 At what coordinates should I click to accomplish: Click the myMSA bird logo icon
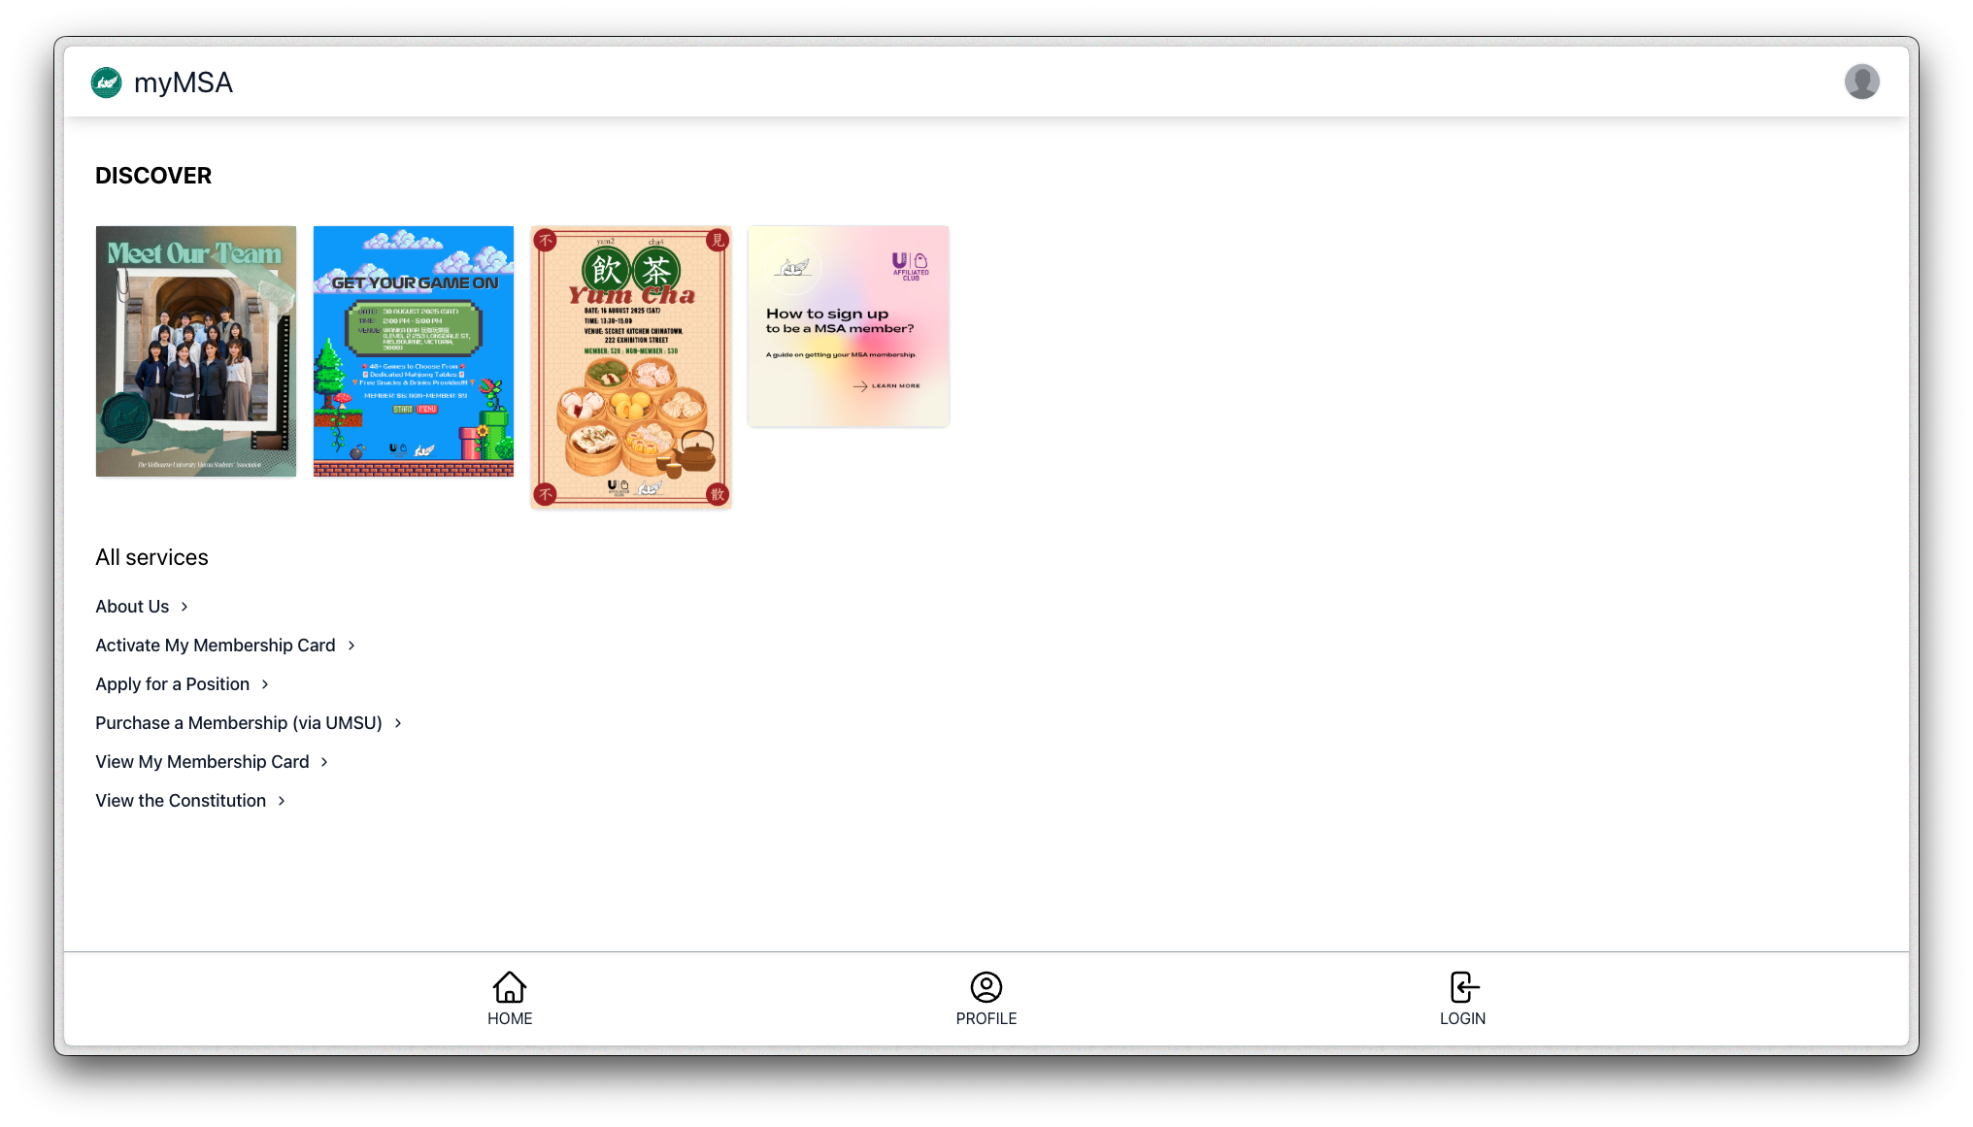[107, 83]
